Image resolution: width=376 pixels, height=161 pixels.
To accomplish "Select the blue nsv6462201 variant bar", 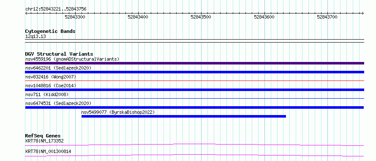I will pos(194,72).
